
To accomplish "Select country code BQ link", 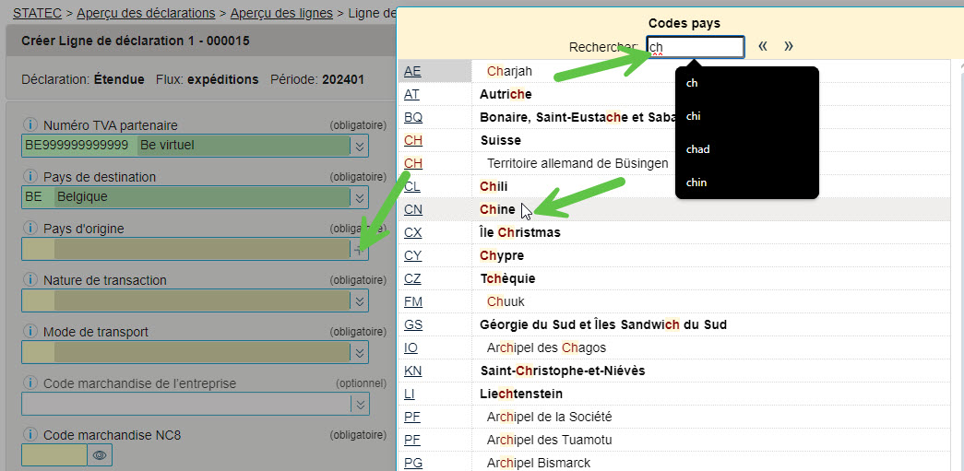I will click(413, 117).
